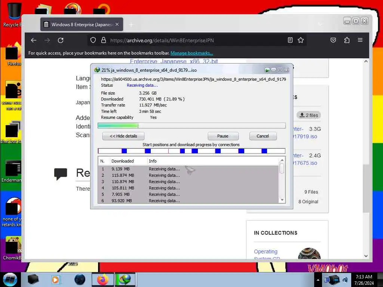Select connection row with 115.874 MB
The image size is (383, 287).
point(189,175)
